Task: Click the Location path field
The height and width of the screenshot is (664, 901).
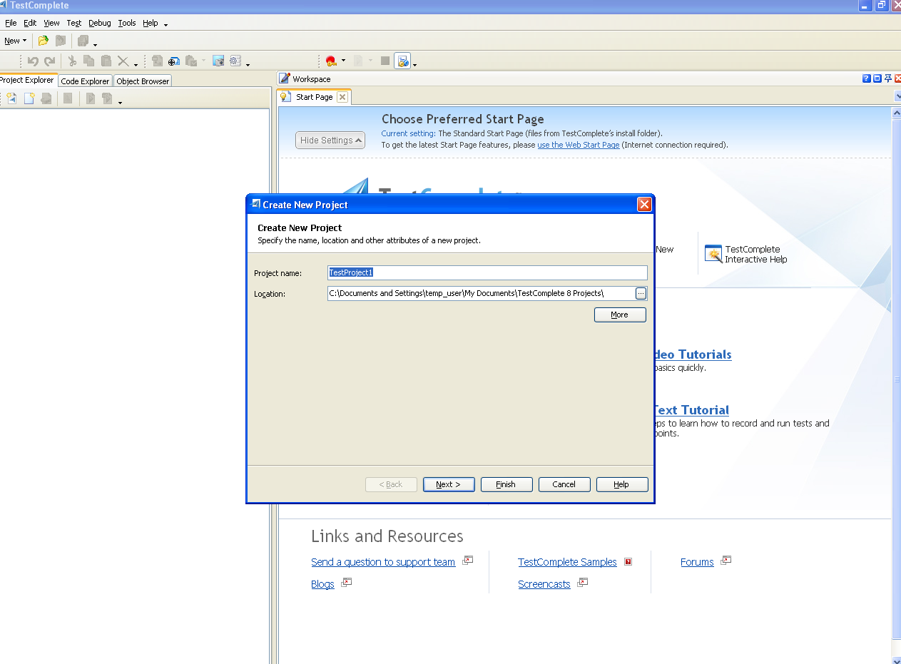Action: [x=481, y=293]
